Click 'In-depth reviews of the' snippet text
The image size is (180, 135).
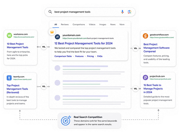click(x=18, y=100)
